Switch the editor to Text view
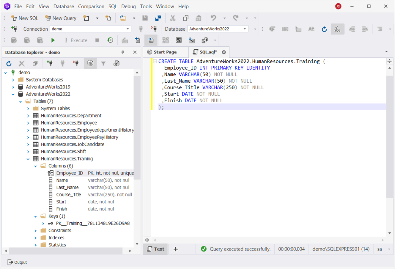This screenshot has height=269, width=395. pos(155,249)
